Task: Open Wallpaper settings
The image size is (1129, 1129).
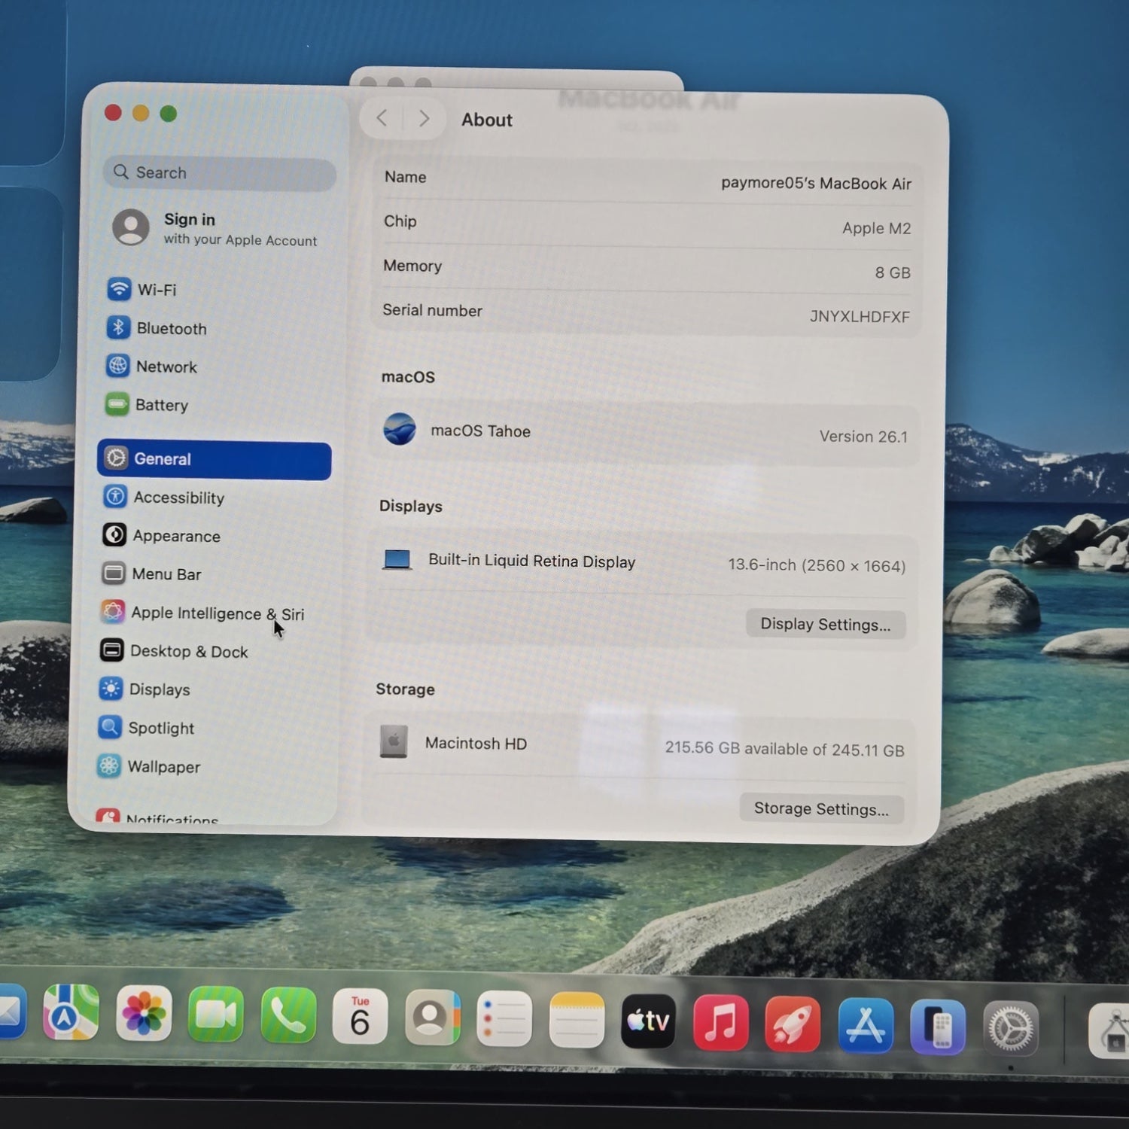Action: [x=163, y=766]
